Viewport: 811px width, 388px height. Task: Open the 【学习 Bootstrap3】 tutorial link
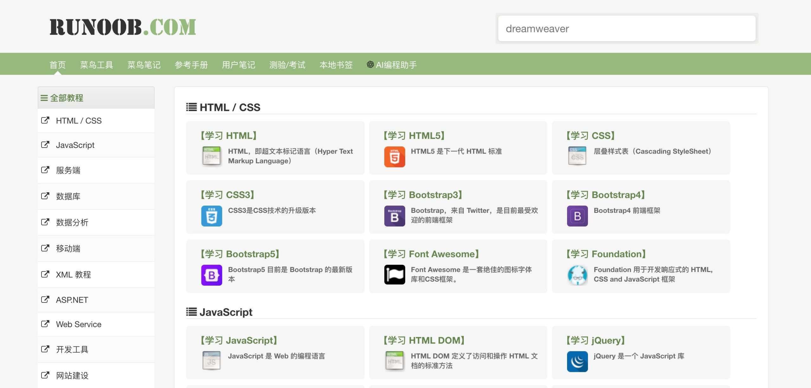[x=423, y=195]
